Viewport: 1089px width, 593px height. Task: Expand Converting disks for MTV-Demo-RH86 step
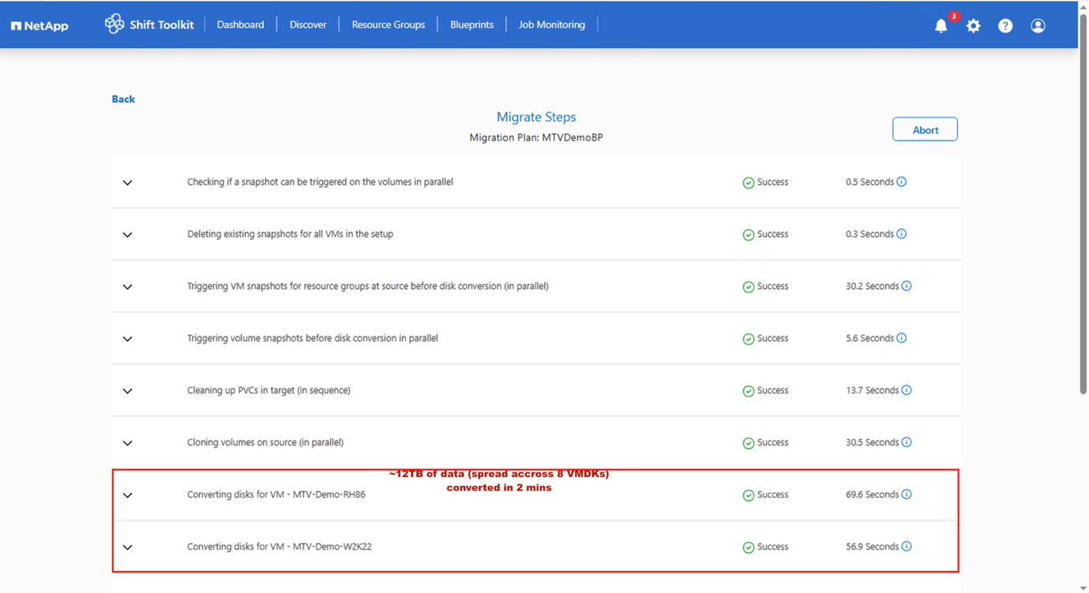(x=127, y=495)
